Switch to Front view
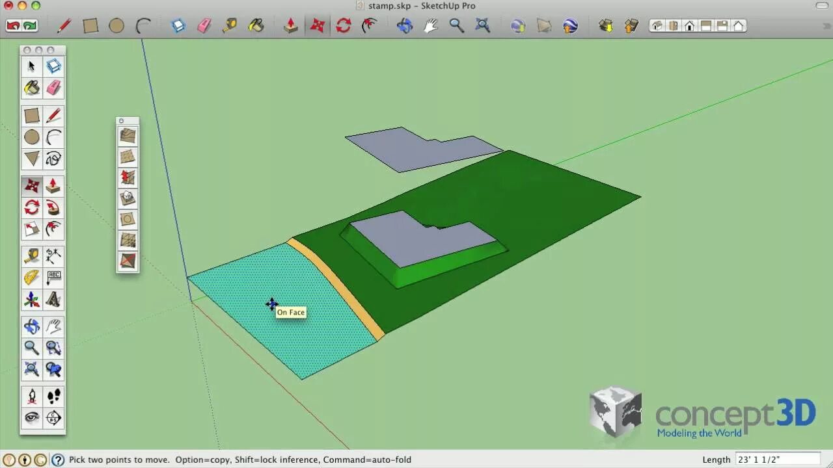This screenshot has width=833, height=468. point(690,26)
